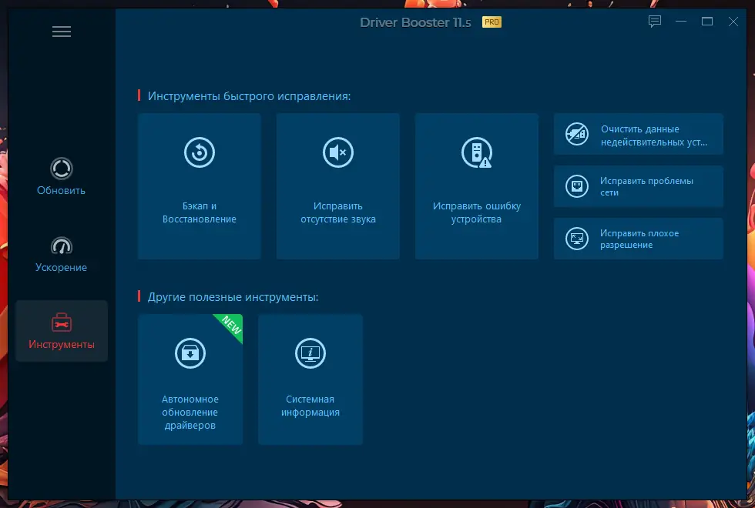Select the Инструменты sidebar tab
755x508 pixels.
61,331
